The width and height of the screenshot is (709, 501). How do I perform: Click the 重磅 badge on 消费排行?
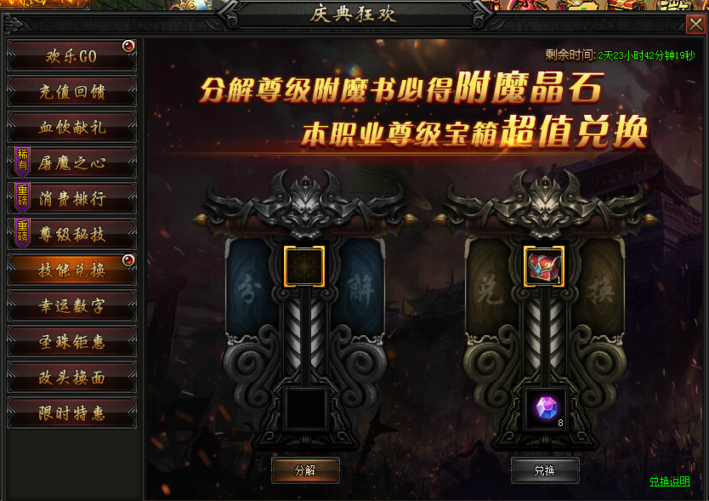[x=23, y=196]
